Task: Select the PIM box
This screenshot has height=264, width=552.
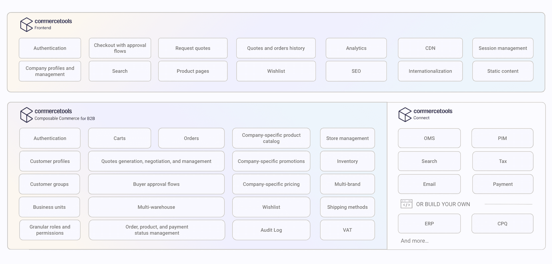Action: [x=502, y=138]
